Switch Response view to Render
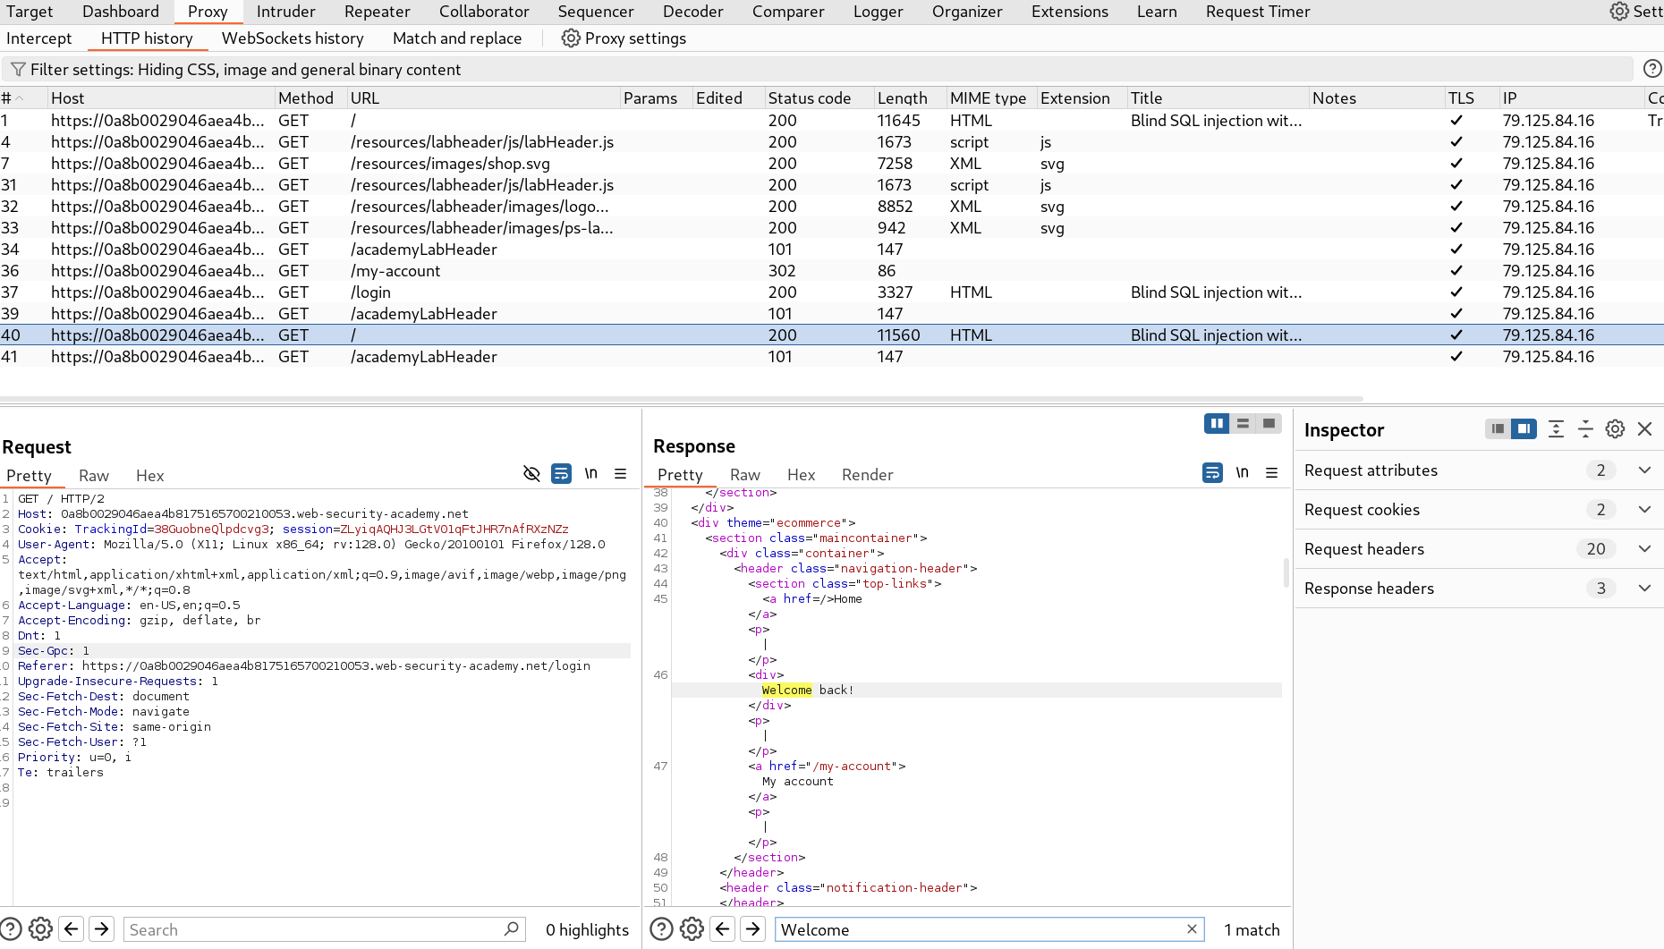This screenshot has height=949, width=1664. (868, 475)
